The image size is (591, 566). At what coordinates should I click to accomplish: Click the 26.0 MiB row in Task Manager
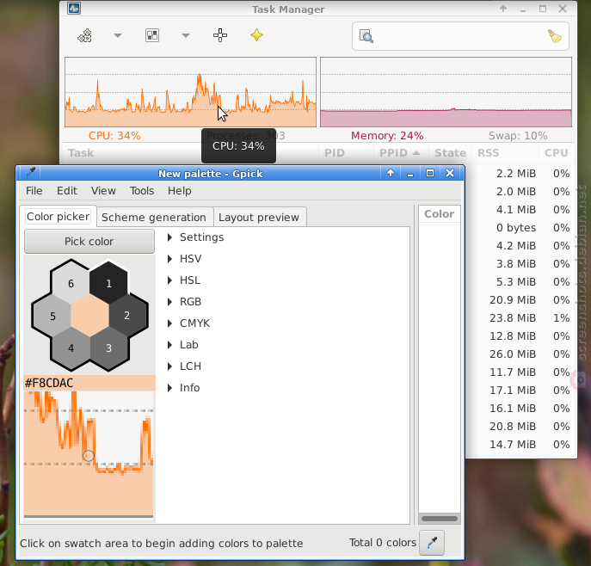coord(520,354)
